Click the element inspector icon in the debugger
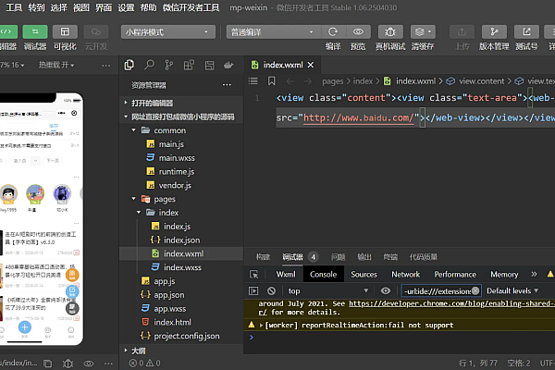The image size is (555, 370). click(x=255, y=275)
